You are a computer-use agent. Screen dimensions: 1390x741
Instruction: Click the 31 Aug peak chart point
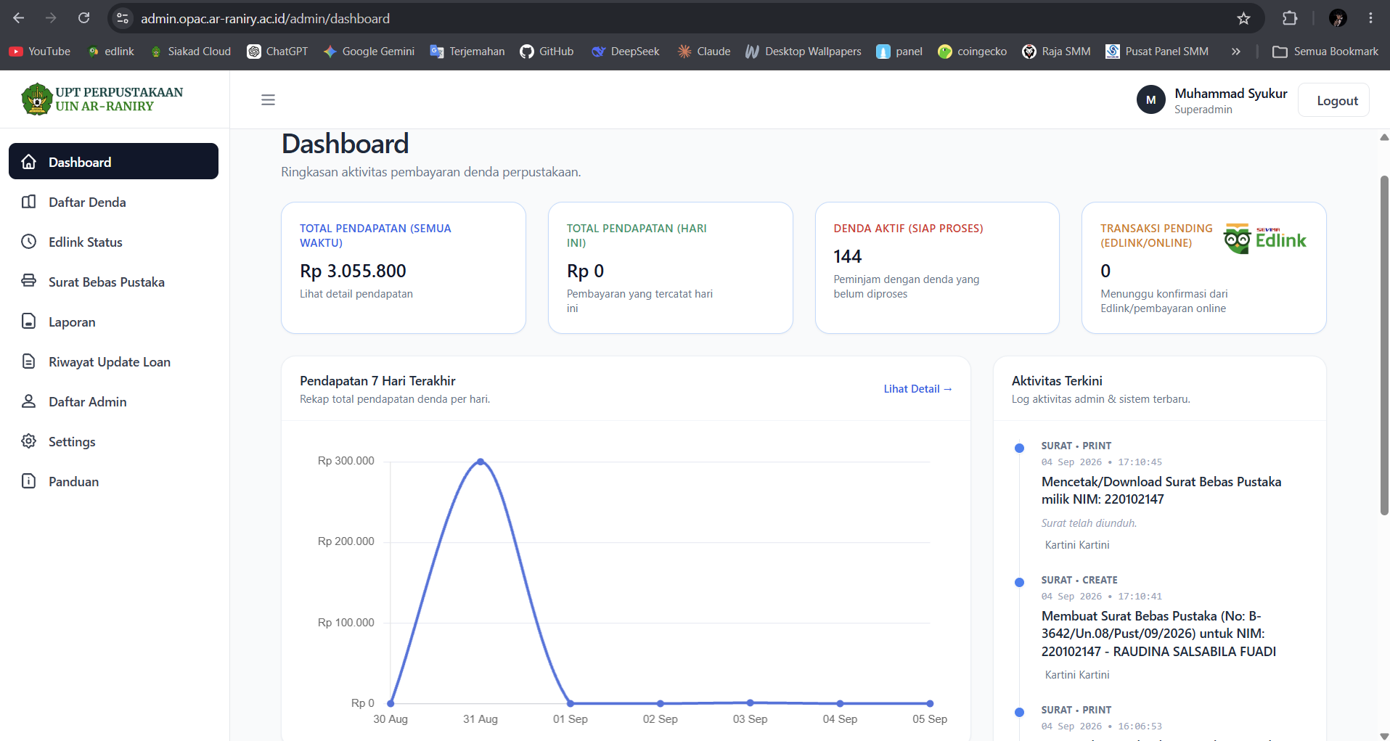point(481,462)
